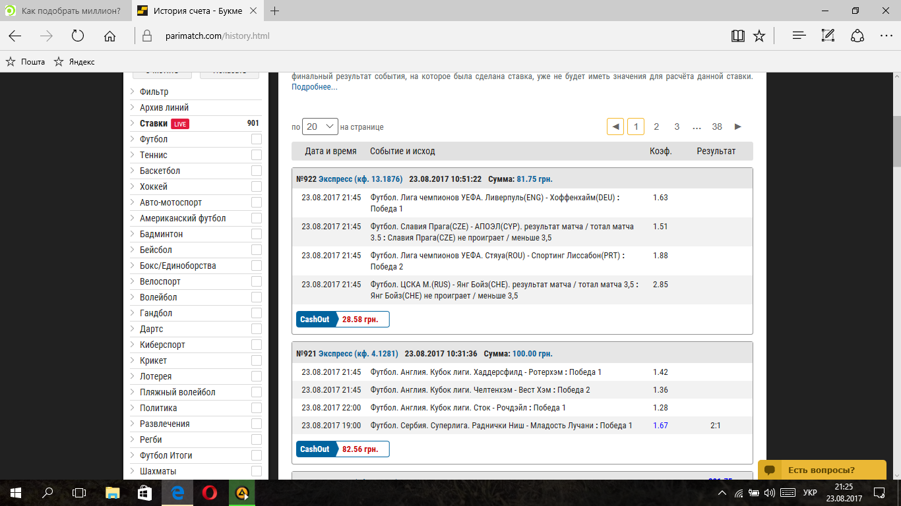Tick the Американский футбол checkbox

[257, 218]
